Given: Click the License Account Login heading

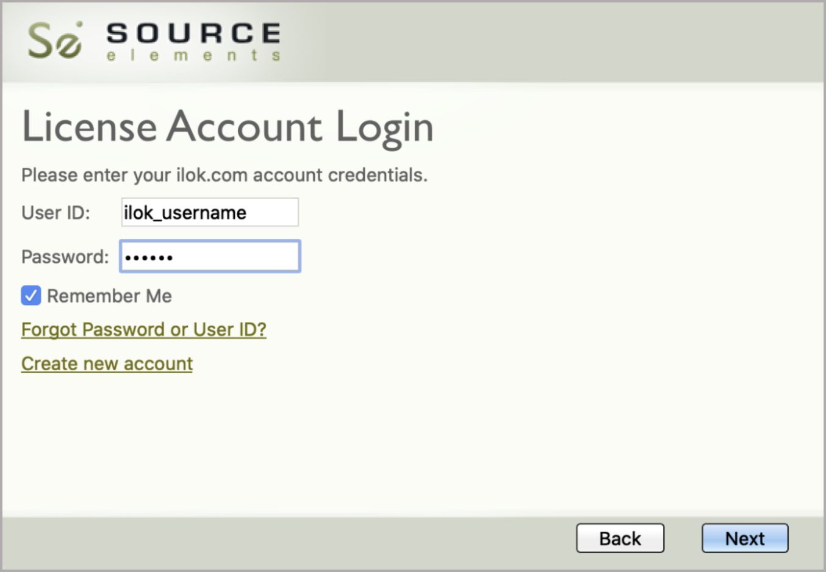Looking at the screenshot, I should 228,127.
